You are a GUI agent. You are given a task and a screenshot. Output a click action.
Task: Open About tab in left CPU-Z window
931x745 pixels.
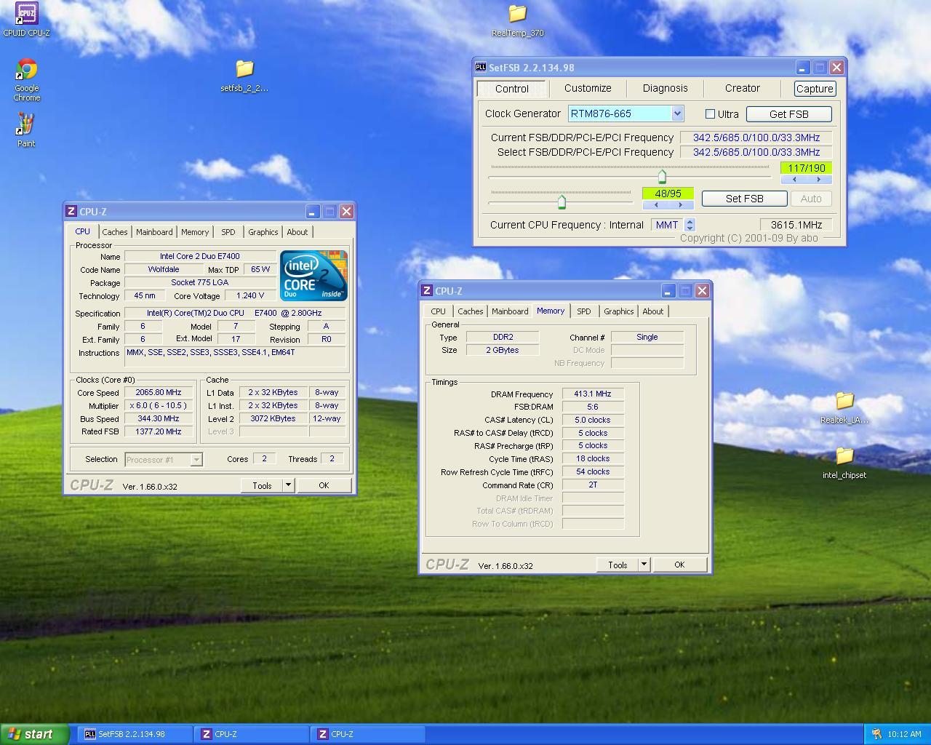[x=297, y=232]
